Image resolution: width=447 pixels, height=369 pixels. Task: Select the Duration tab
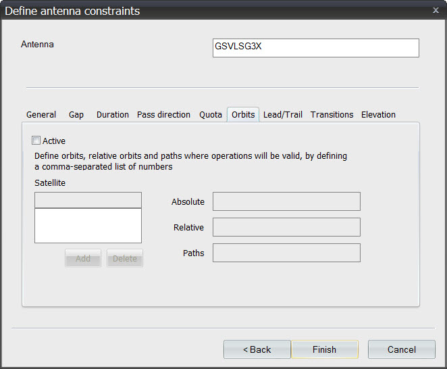point(113,115)
